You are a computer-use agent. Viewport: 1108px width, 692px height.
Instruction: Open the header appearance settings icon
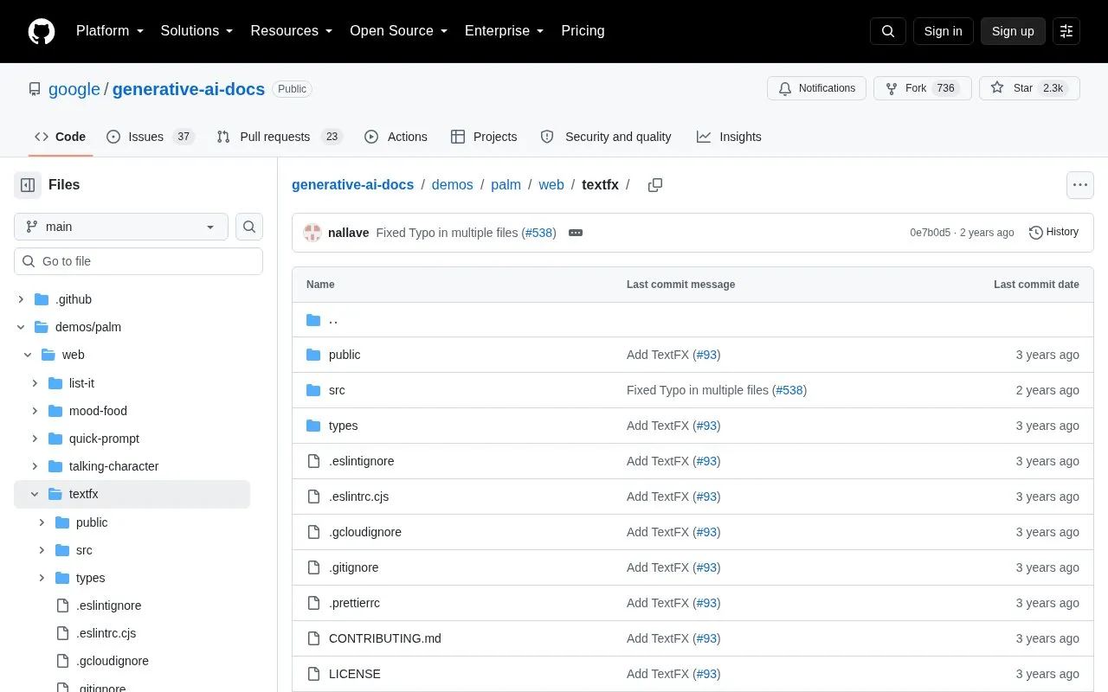click(x=1066, y=31)
